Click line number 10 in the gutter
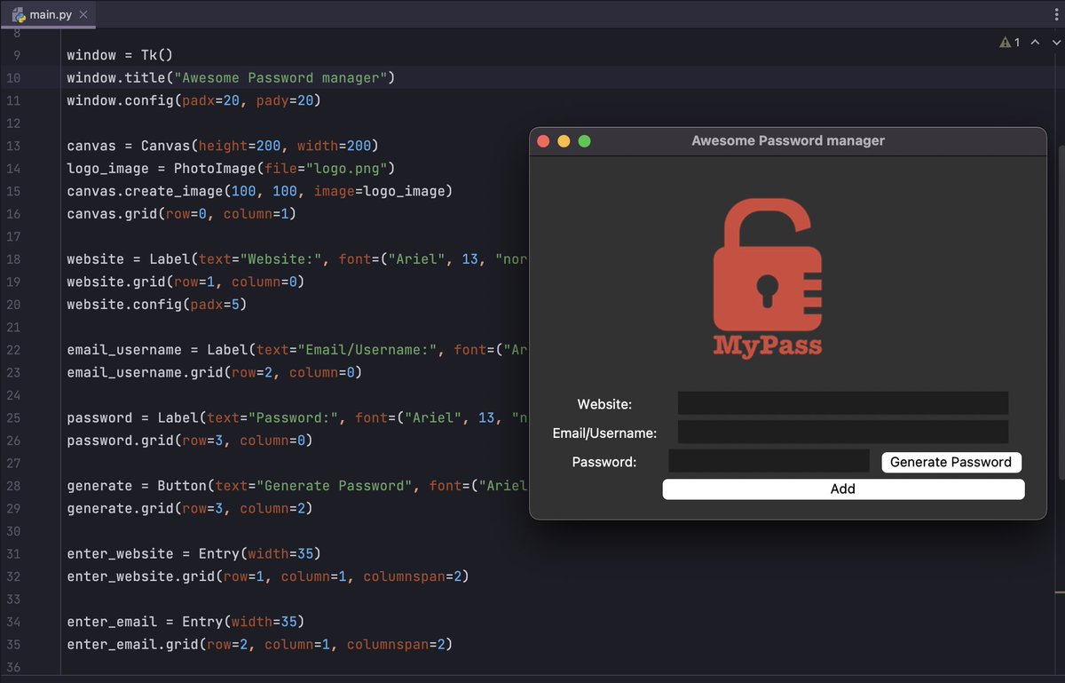Viewport: 1065px width, 683px height. [x=13, y=77]
